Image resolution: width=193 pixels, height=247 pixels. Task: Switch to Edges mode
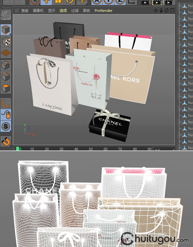[x=6, y=77]
